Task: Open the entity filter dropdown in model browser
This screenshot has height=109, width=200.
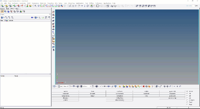Action: click(x=4, y=17)
